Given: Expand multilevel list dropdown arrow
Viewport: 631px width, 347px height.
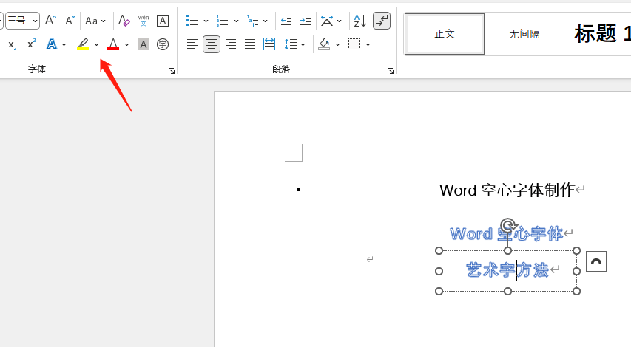Looking at the screenshot, I should coord(265,21).
